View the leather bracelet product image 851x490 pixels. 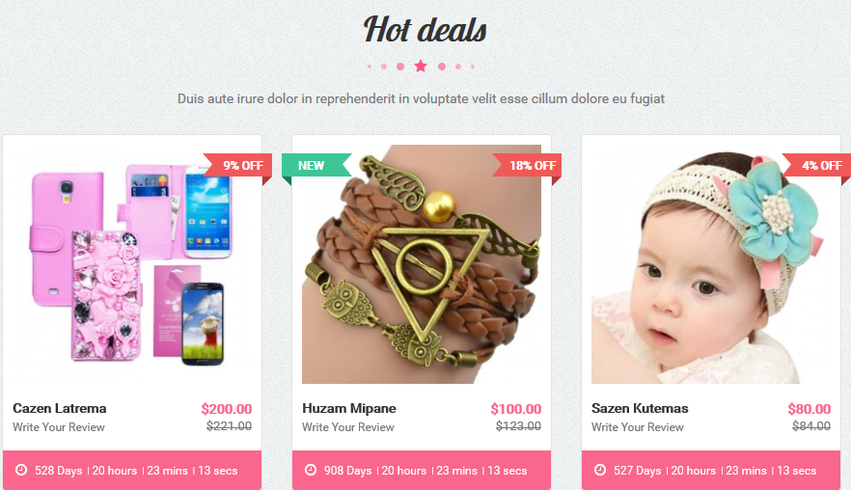[422, 264]
